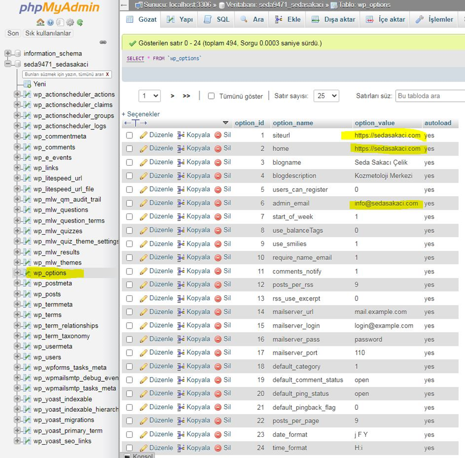Open the Ara search tab
The height and width of the screenshot is (458, 465).
(x=252, y=20)
